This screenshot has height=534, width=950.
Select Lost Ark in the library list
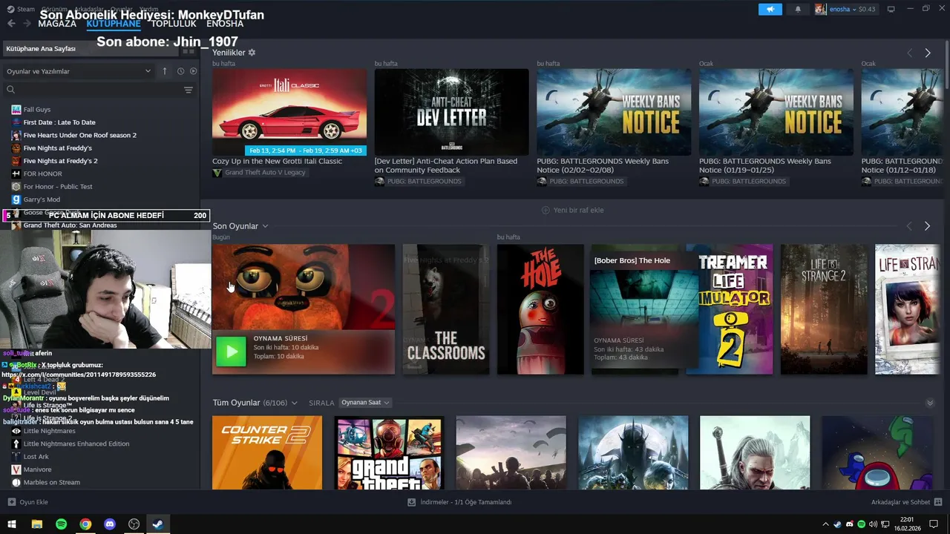[x=36, y=457]
